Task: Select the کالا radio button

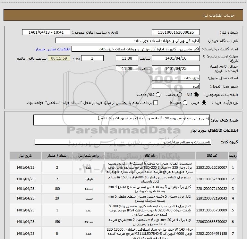Action: (x=196, y=95)
